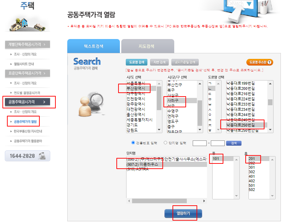
Task: Choose the 도로명 검색 button
Action: coord(137,62)
